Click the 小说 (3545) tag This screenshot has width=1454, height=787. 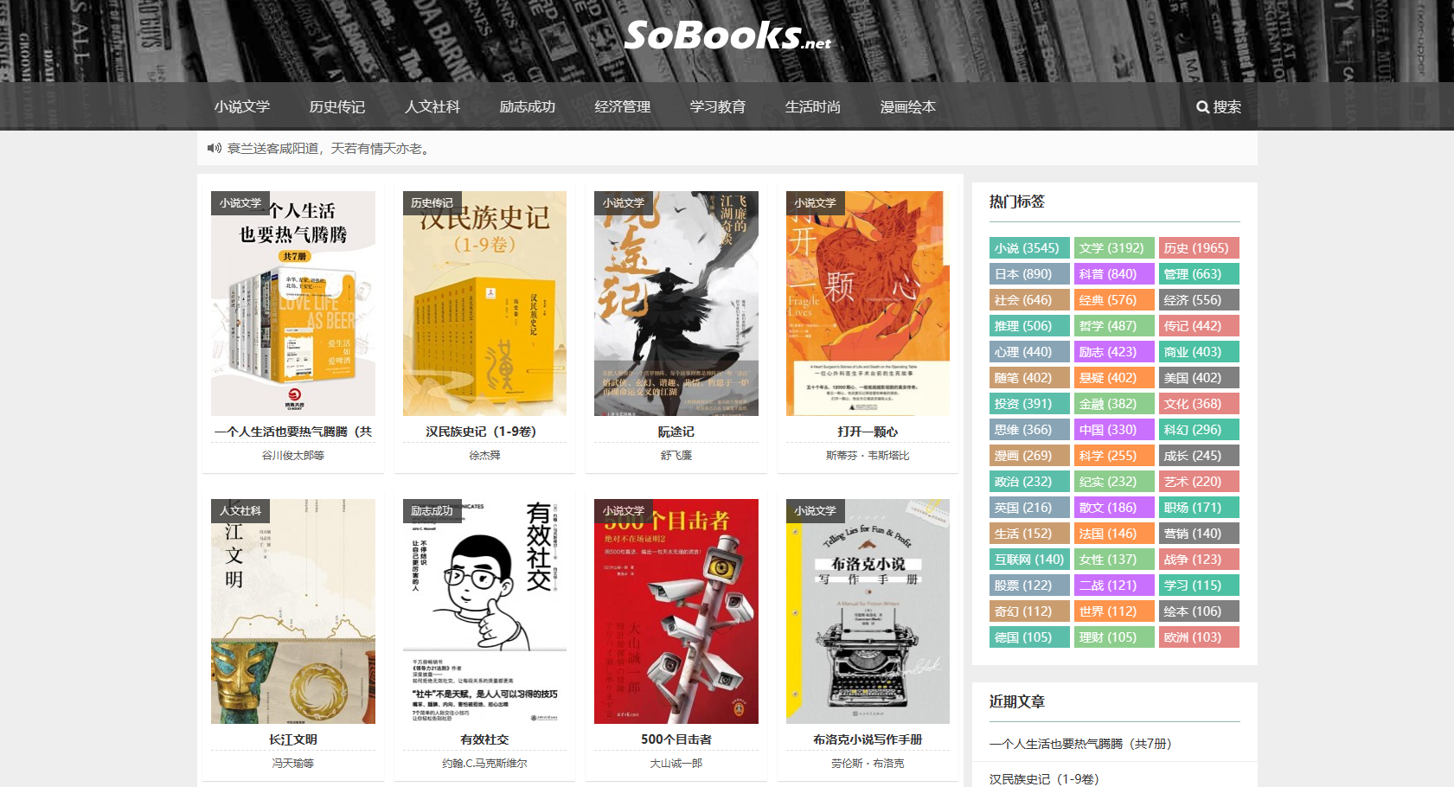pyautogui.click(x=1029, y=248)
